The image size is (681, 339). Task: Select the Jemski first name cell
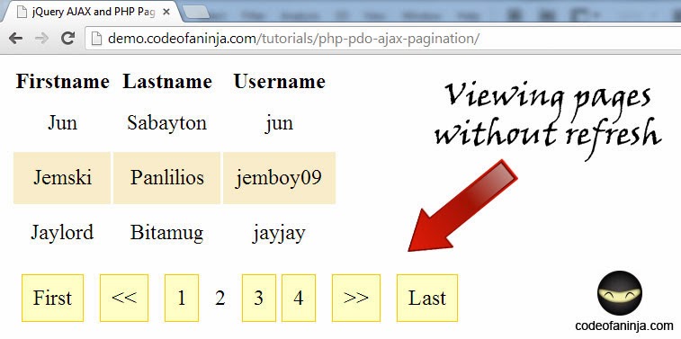62,177
